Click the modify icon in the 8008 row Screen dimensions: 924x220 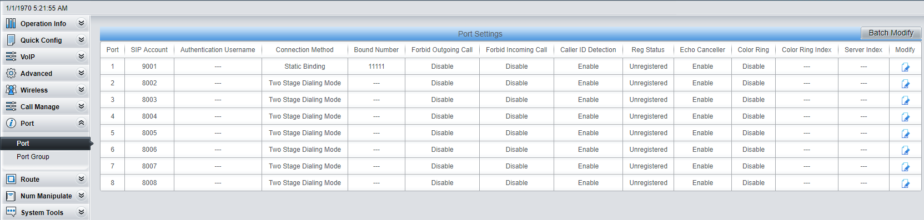[905, 183]
